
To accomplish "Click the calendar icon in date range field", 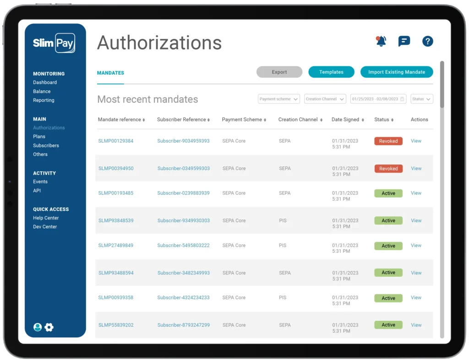I will tap(402, 99).
